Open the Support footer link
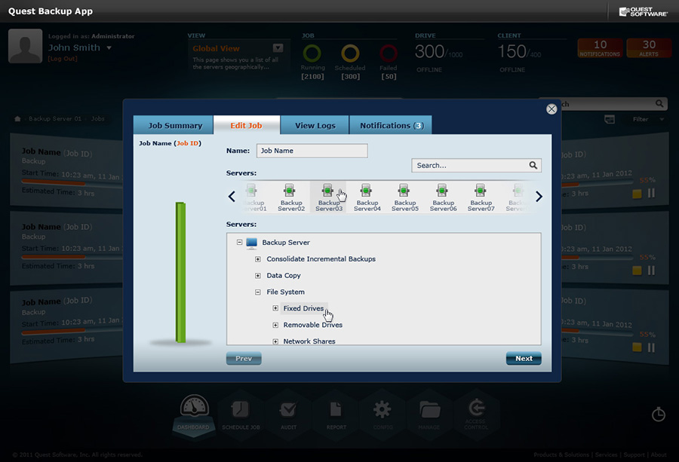Image resolution: width=679 pixels, height=462 pixels. 634,454
